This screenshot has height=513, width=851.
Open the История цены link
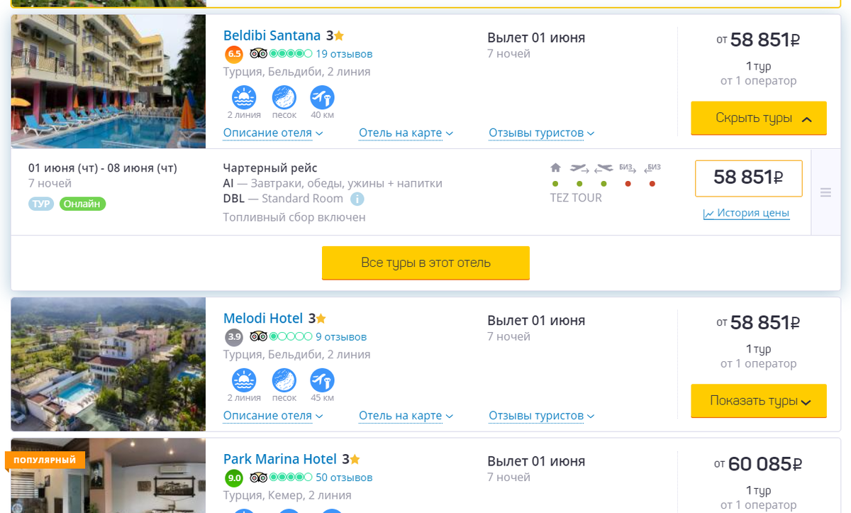click(746, 213)
